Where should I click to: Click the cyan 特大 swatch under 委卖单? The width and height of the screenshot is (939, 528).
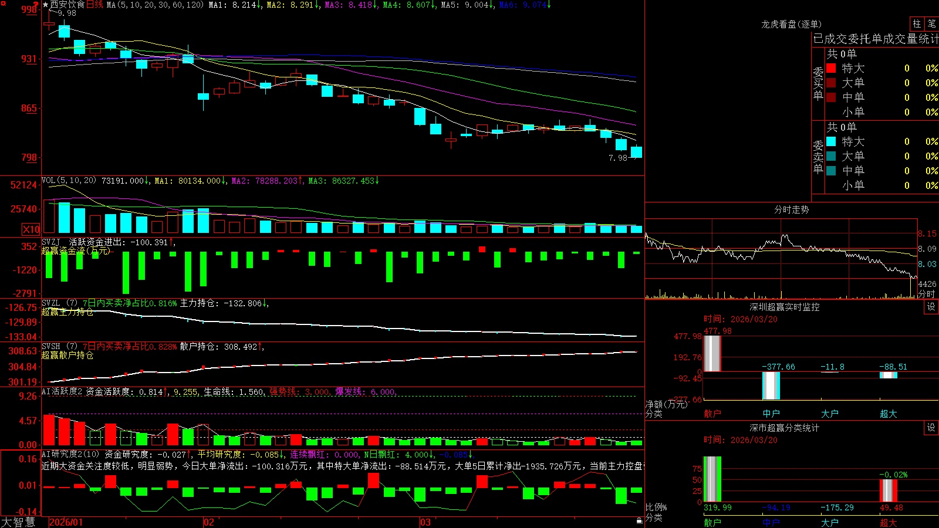[x=831, y=141]
